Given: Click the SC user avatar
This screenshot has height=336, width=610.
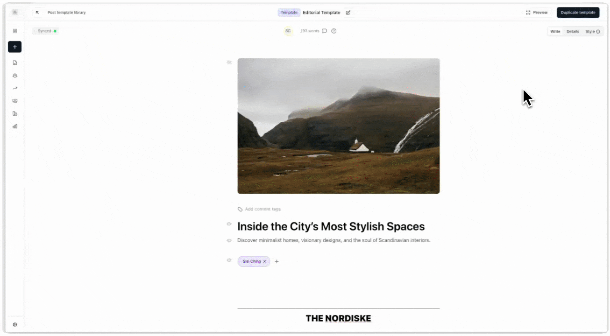Looking at the screenshot, I should point(288,31).
